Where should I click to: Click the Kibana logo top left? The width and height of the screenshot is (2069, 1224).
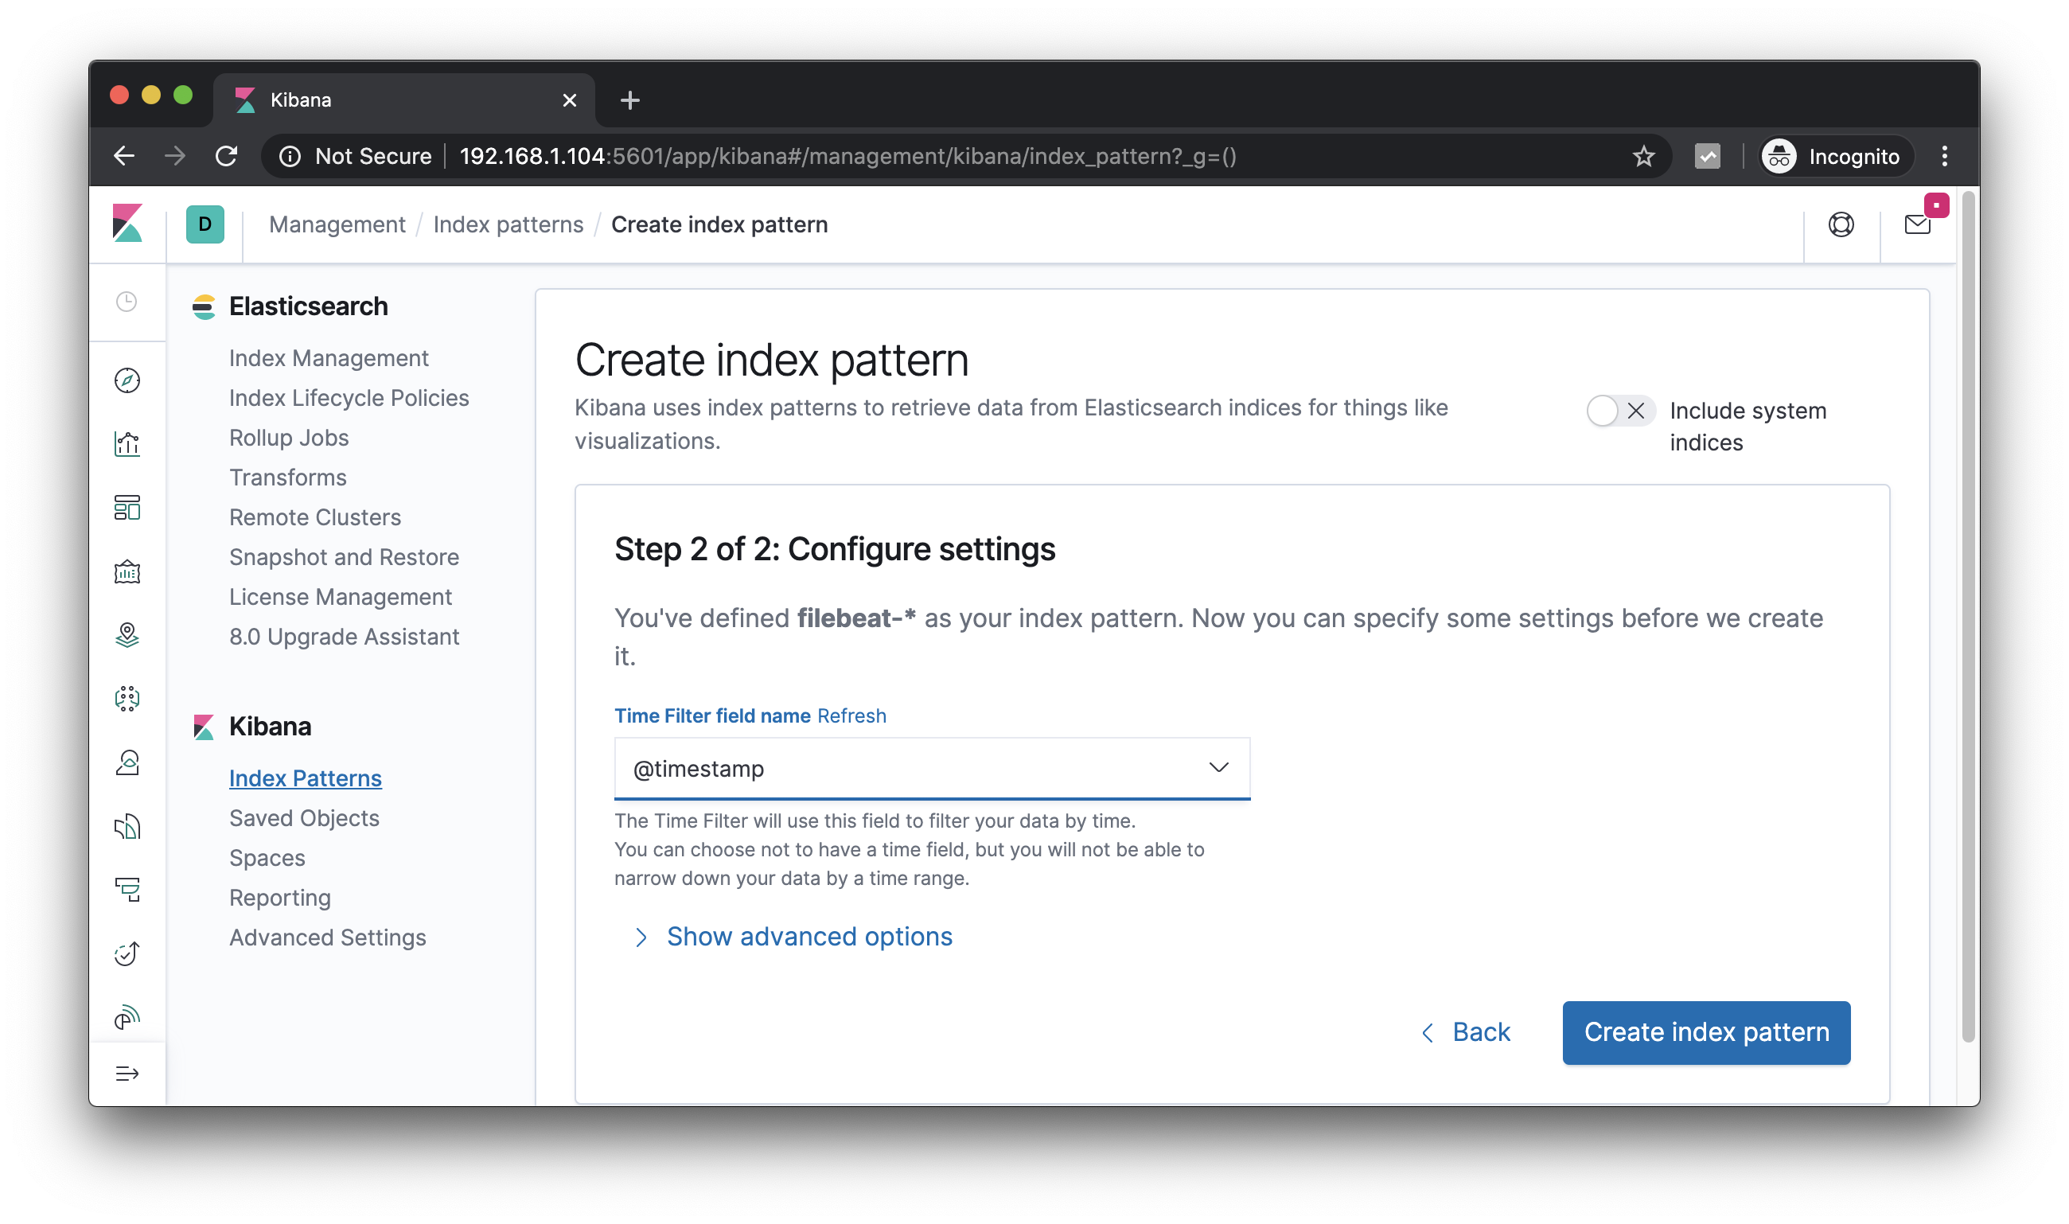[x=127, y=224]
